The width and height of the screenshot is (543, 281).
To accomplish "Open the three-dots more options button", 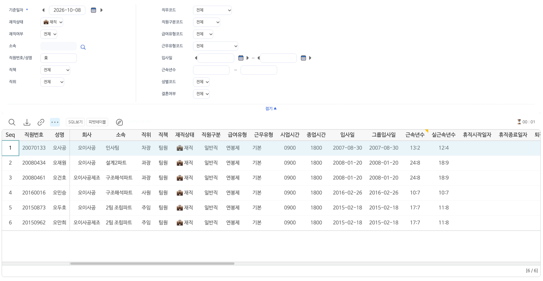I will (55, 122).
